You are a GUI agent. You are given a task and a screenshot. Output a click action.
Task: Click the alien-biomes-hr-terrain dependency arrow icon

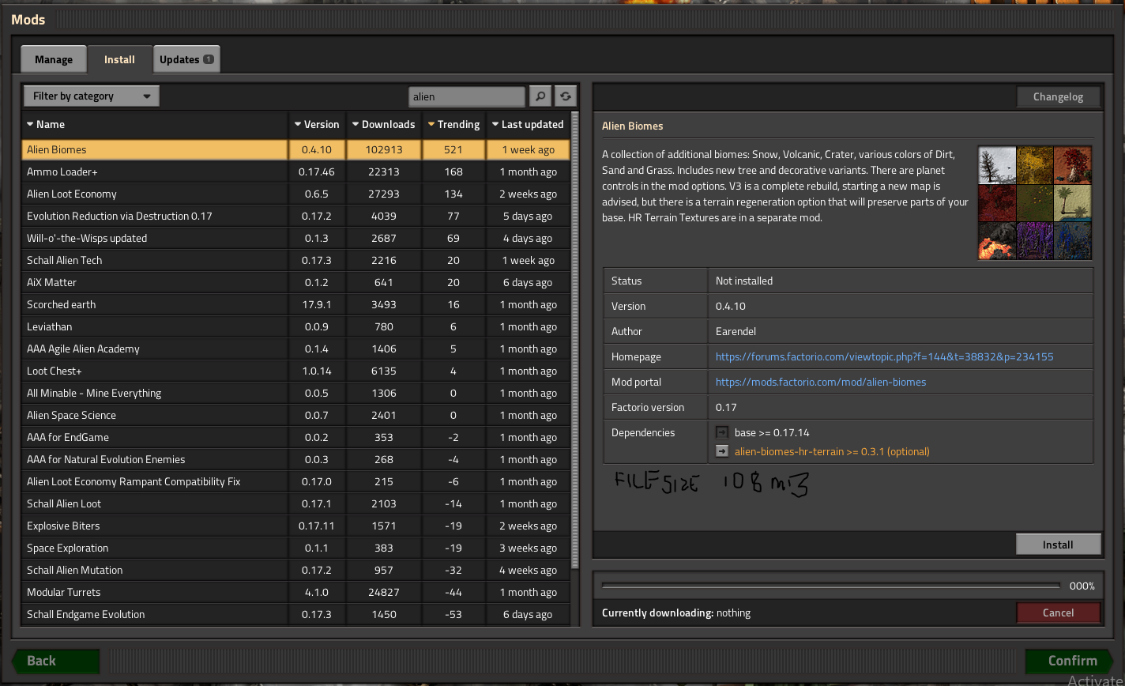pyautogui.click(x=721, y=451)
